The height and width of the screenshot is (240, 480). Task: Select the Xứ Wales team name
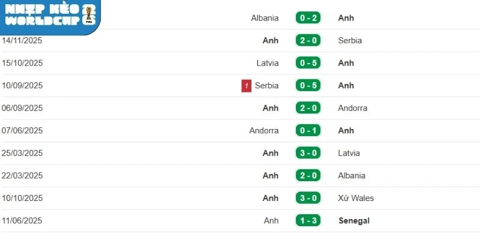click(x=356, y=198)
